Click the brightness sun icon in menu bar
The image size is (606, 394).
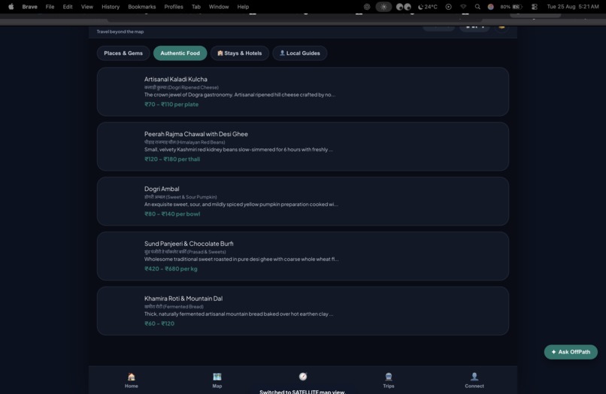pos(383,7)
